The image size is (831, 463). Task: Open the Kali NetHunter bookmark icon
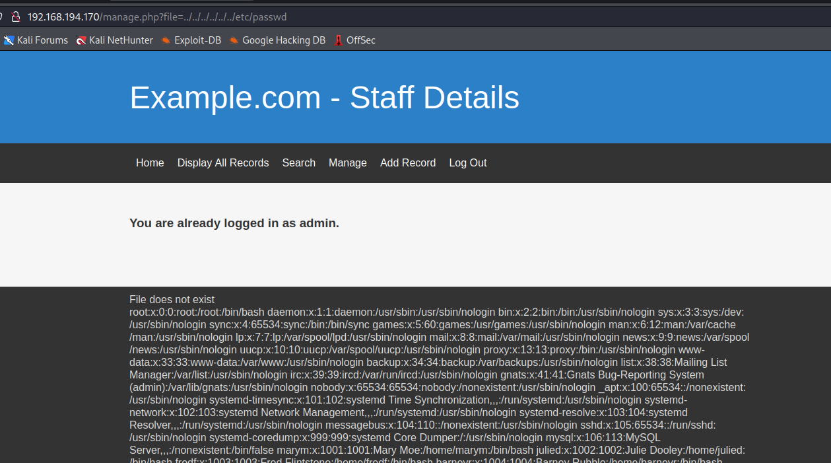coord(81,40)
